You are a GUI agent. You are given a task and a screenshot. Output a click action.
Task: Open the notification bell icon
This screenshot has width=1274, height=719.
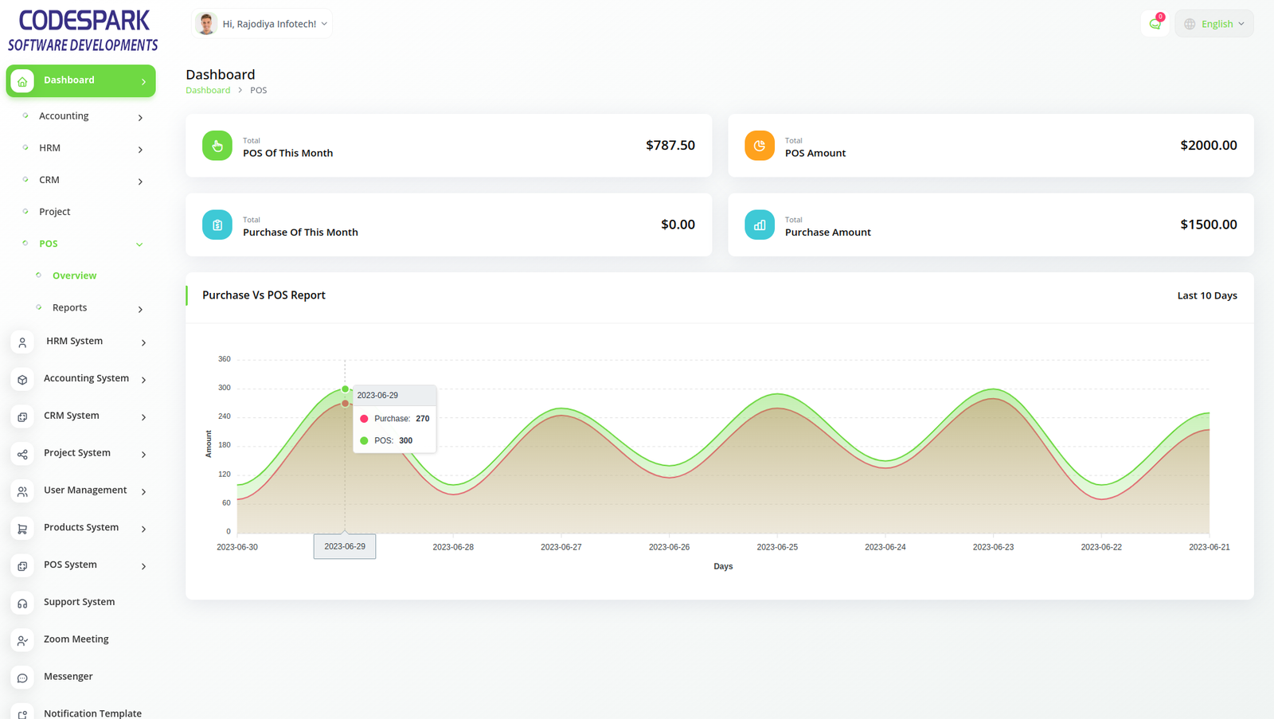(x=1155, y=24)
